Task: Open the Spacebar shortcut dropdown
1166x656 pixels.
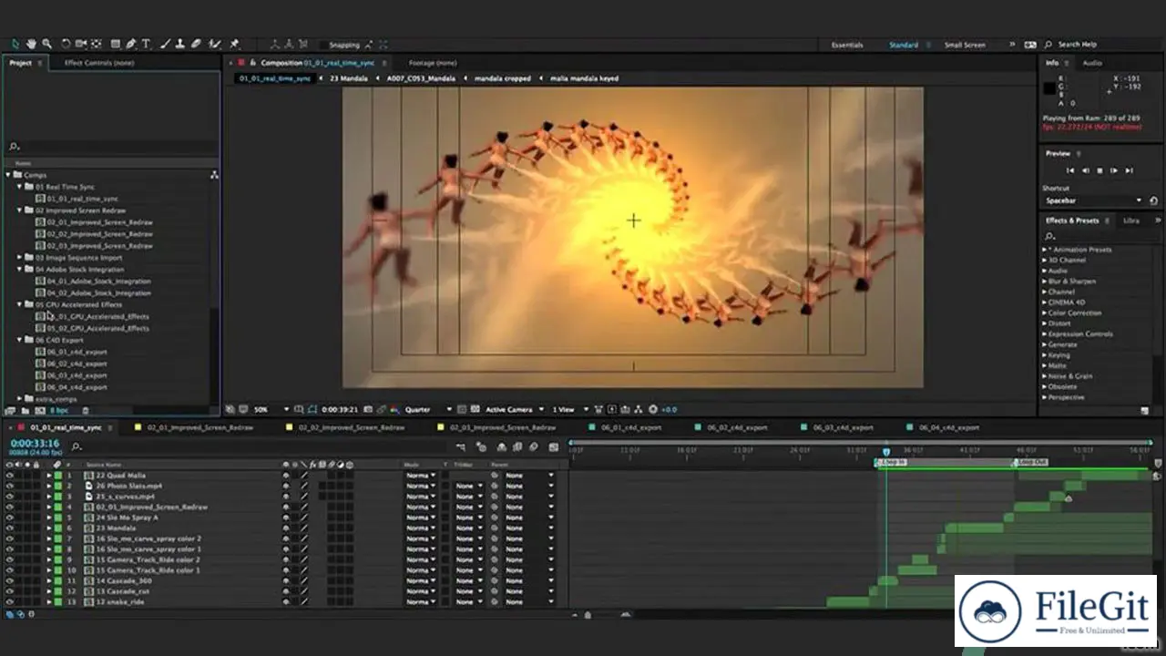Action: tap(1093, 200)
